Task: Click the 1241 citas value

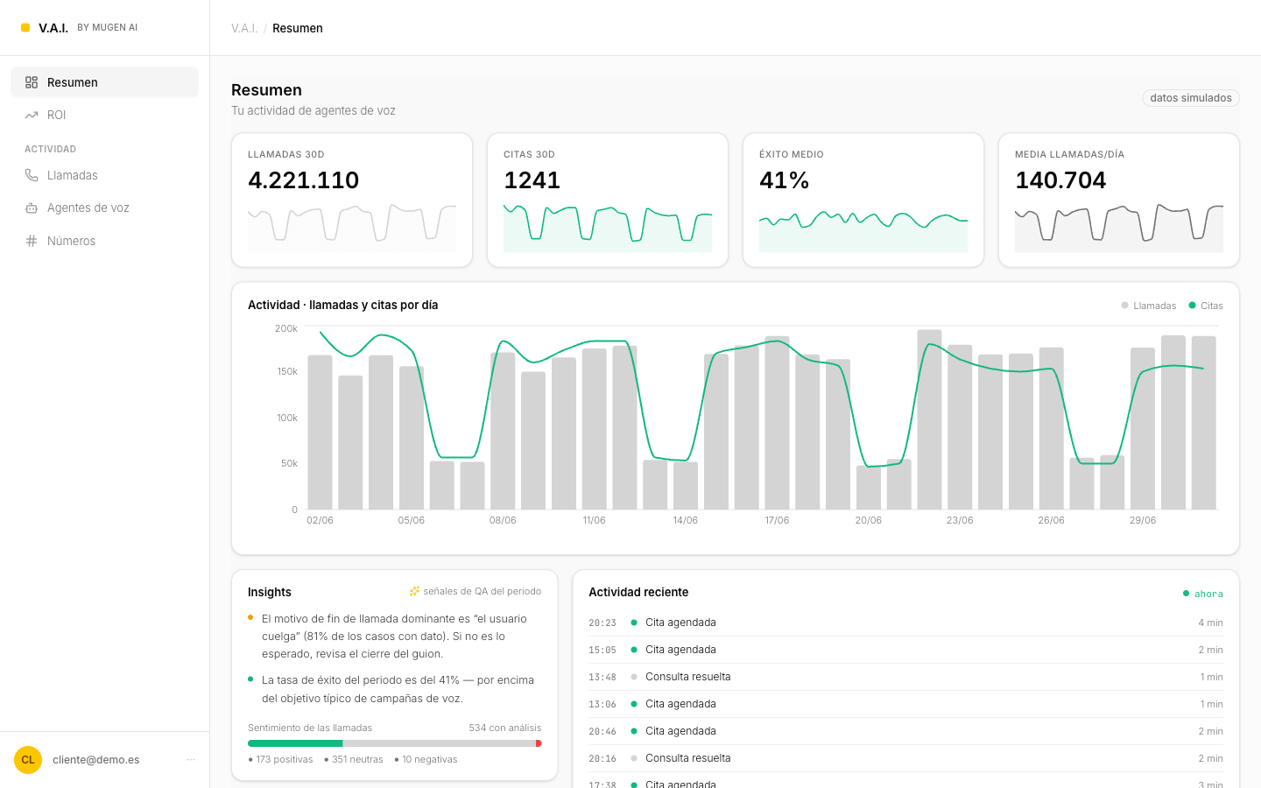Action: coord(532,180)
